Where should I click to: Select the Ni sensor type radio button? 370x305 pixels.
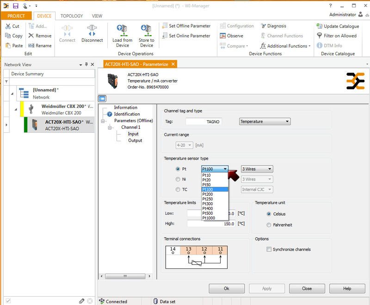pyautogui.click(x=178, y=179)
